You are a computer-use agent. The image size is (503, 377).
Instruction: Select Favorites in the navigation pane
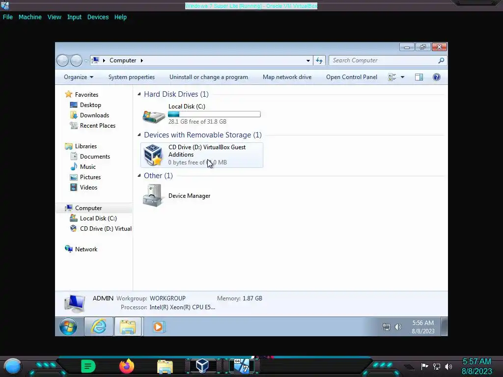(x=86, y=95)
